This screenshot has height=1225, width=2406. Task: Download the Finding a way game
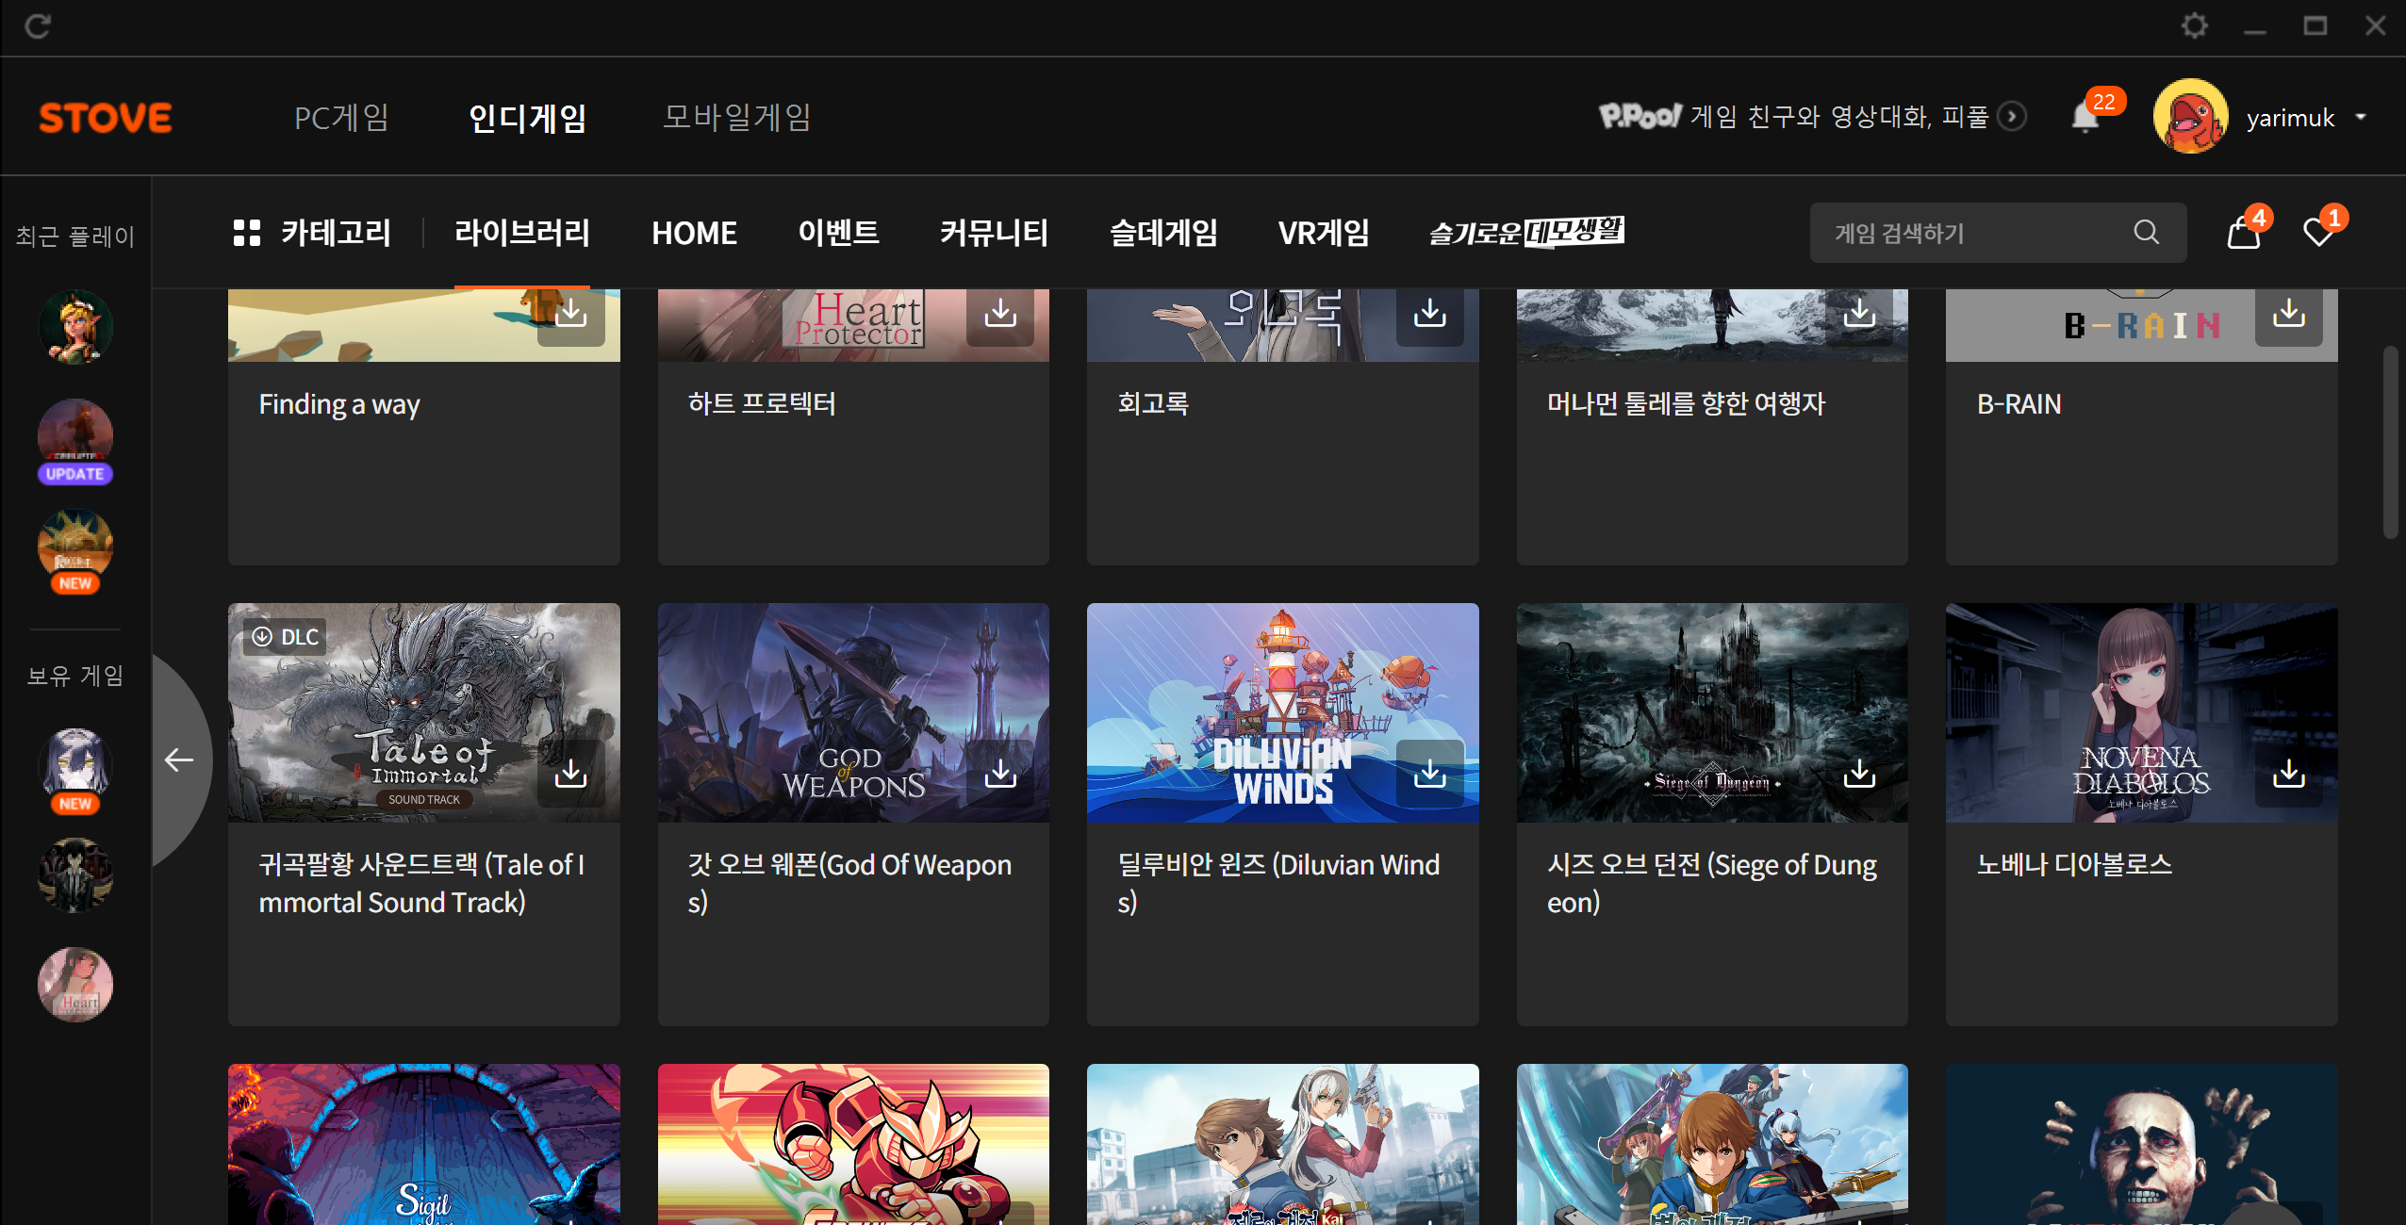click(x=570, y=314)
